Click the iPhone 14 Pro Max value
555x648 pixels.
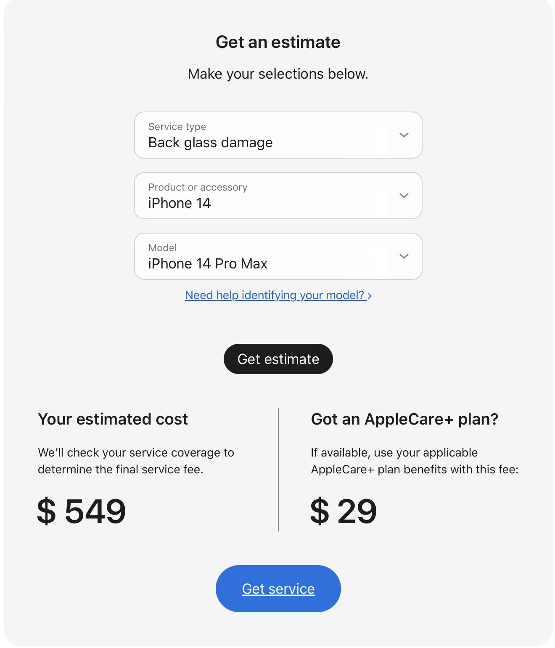(x=208, y=264)
